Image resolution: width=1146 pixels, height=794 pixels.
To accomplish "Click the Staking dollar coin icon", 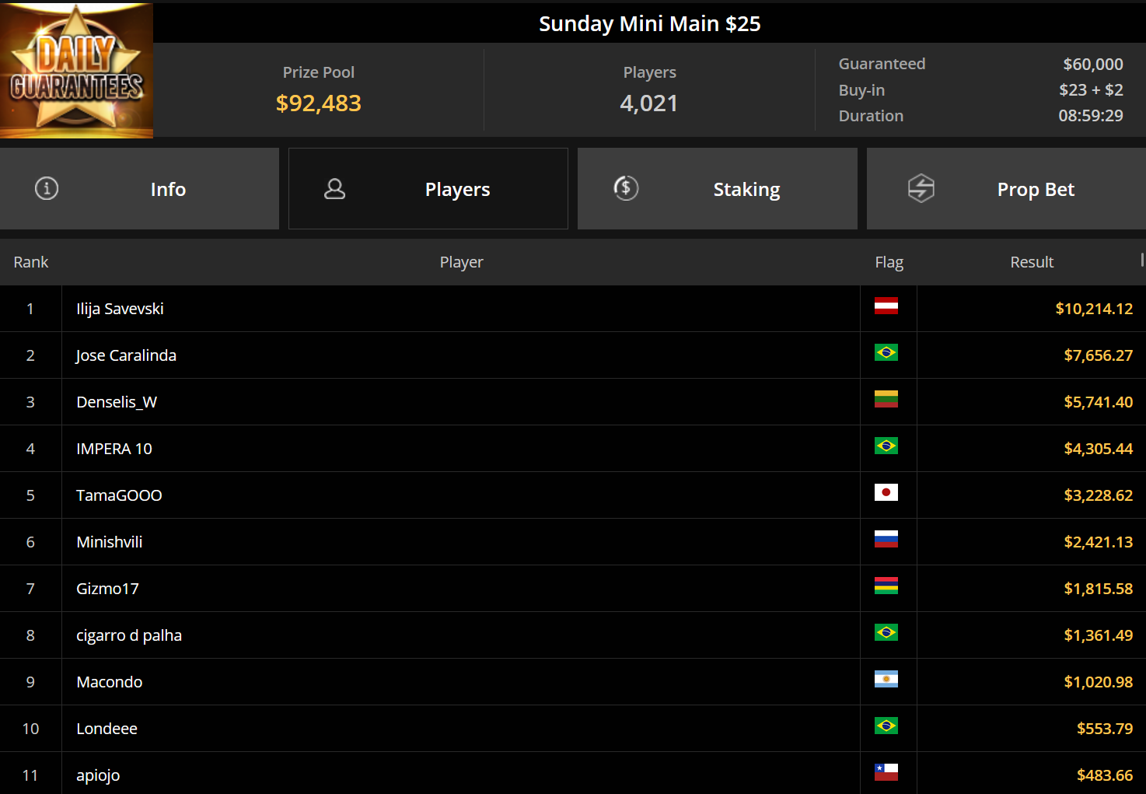I will tap(626, 188).
